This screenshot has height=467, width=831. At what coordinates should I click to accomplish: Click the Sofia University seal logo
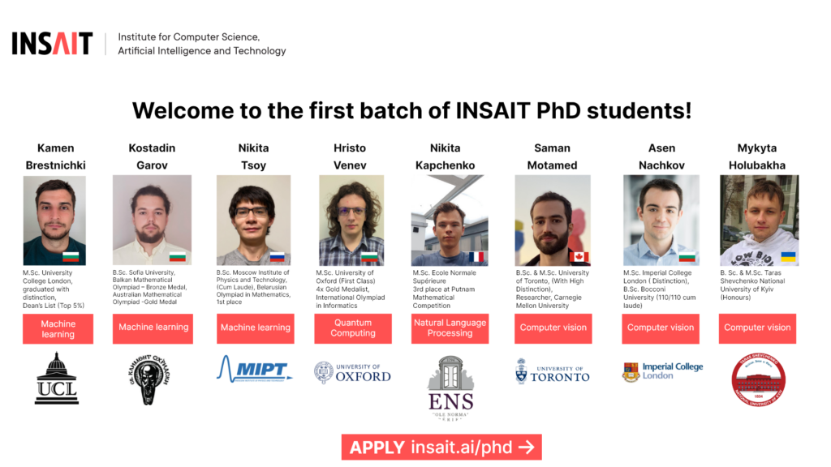point(149,379)
